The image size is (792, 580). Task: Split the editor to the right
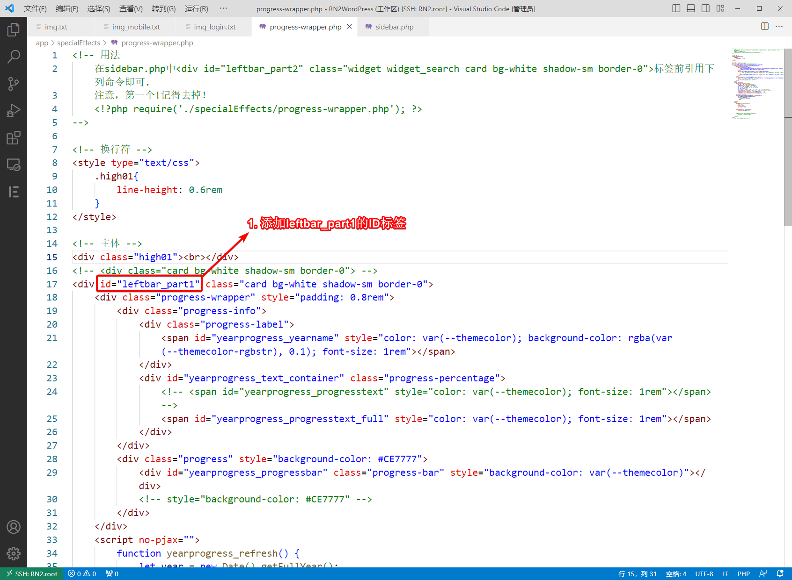(765, 26)
